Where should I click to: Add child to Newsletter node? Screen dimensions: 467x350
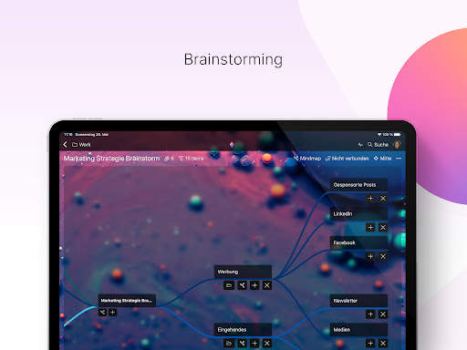370,314
